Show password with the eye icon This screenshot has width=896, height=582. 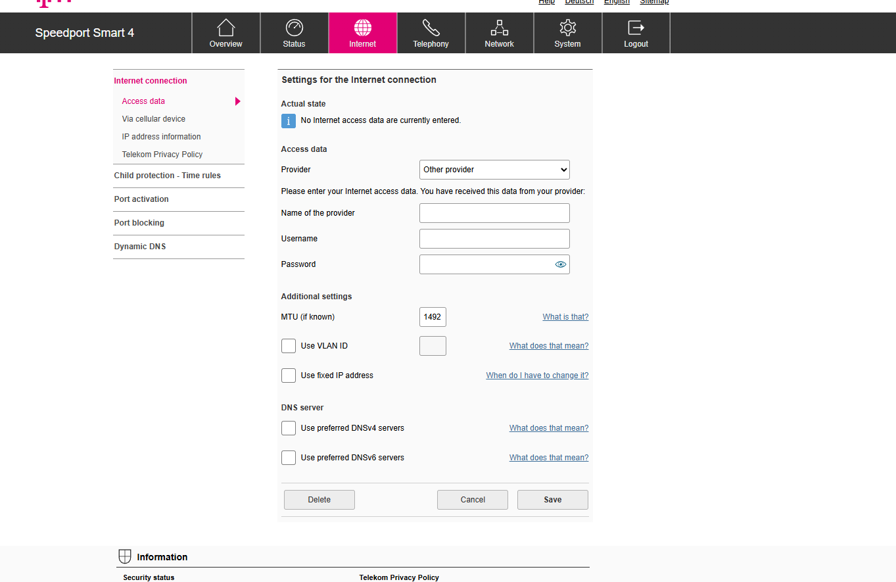coord(560,264)
